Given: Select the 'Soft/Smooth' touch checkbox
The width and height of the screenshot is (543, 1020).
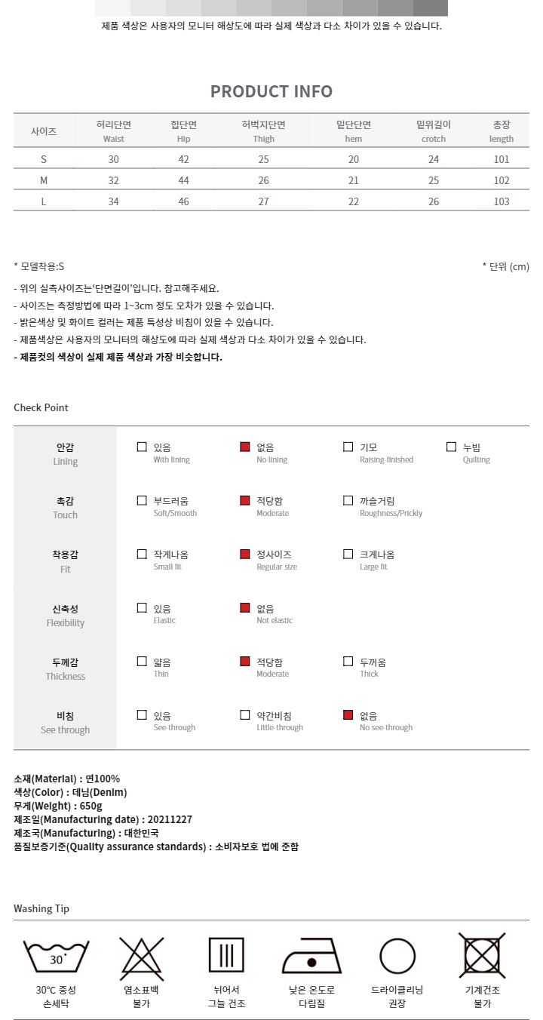Looking at the screenshot, I should click(x=142, y=500).
